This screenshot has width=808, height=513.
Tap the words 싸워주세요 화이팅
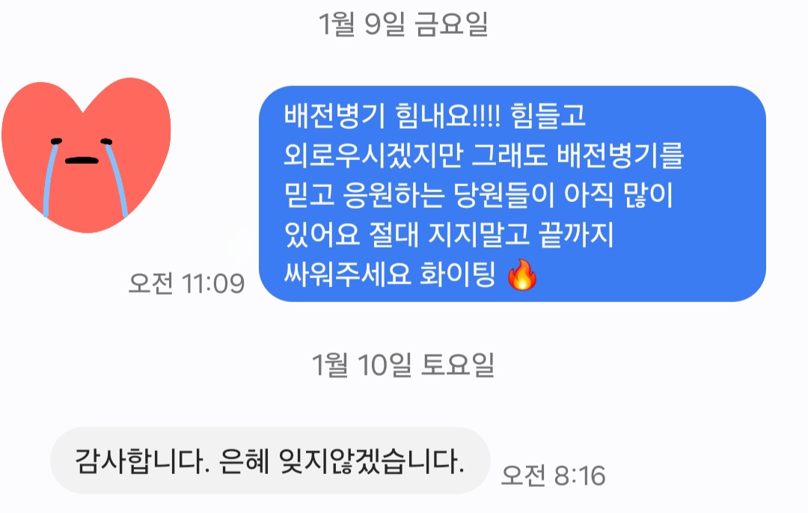tap(390, 274)
